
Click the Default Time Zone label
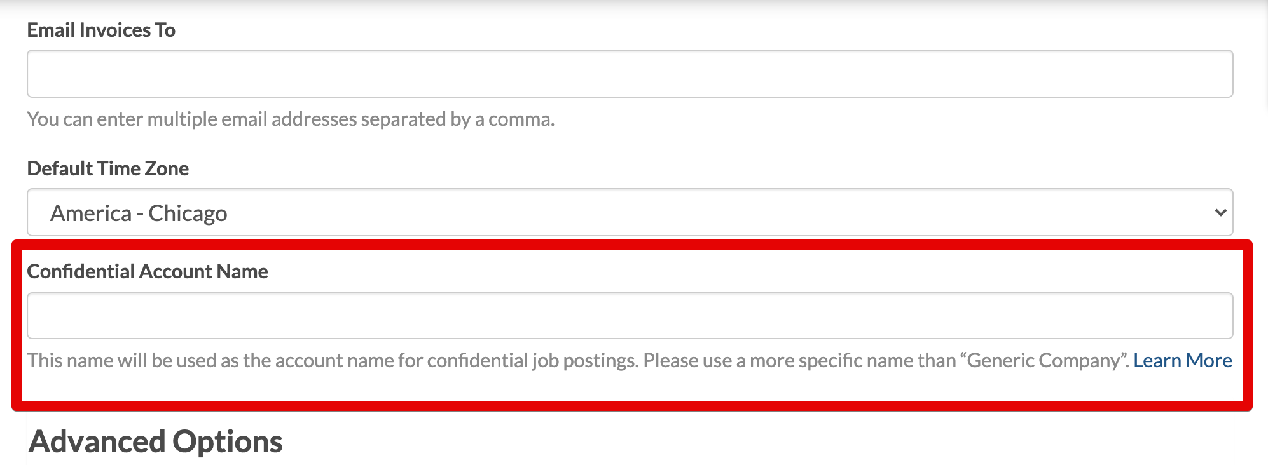[108, 168]
